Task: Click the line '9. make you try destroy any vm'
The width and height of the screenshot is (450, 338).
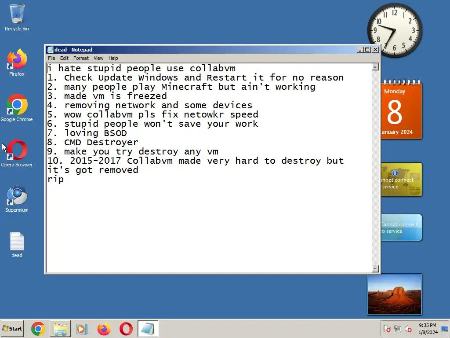Action: pyautogui.click(x=133, y=151)
